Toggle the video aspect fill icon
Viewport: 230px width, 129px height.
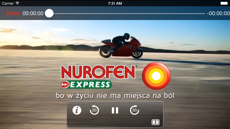155,122
